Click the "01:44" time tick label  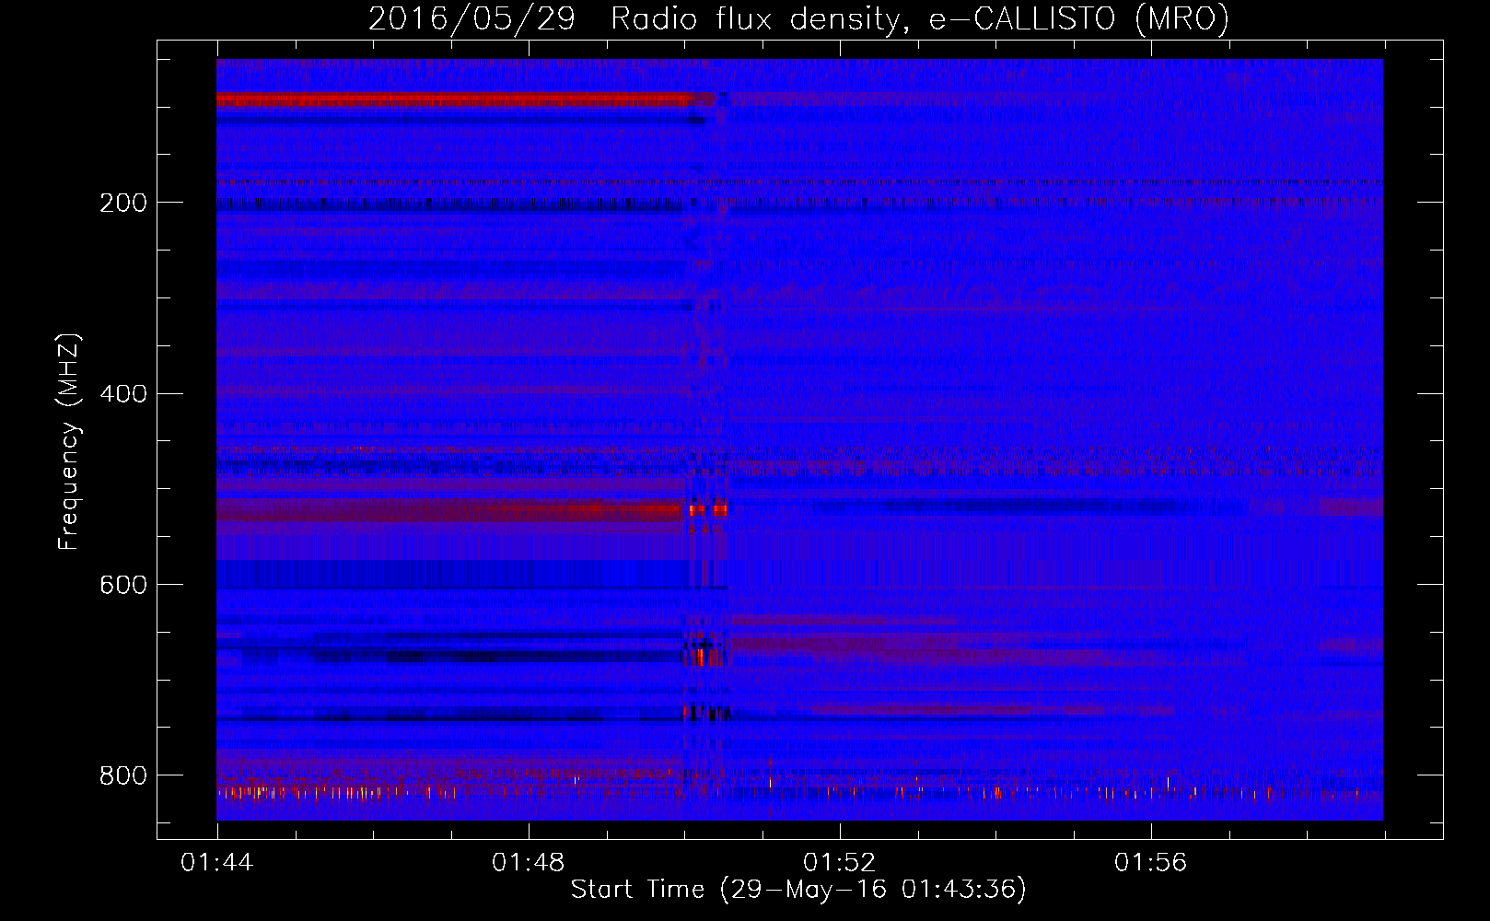217,863
